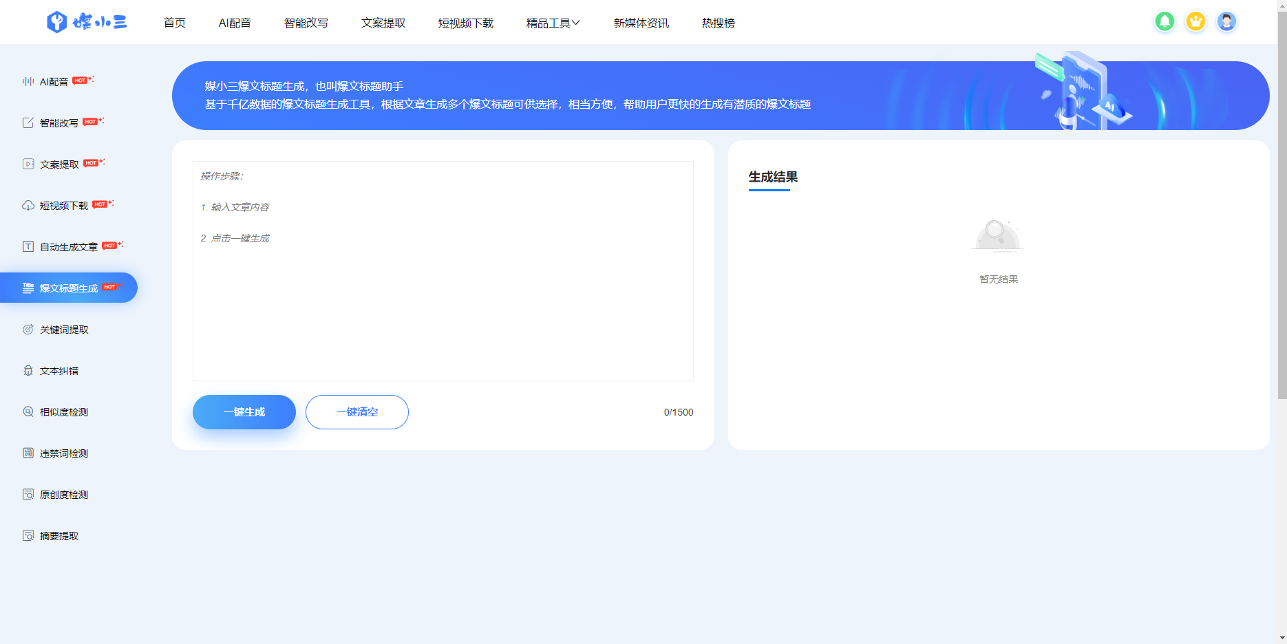Screen dimensions: 1287x644
Task: Click the 智能改写 sidebar edit icon
Action: point(28,122)
